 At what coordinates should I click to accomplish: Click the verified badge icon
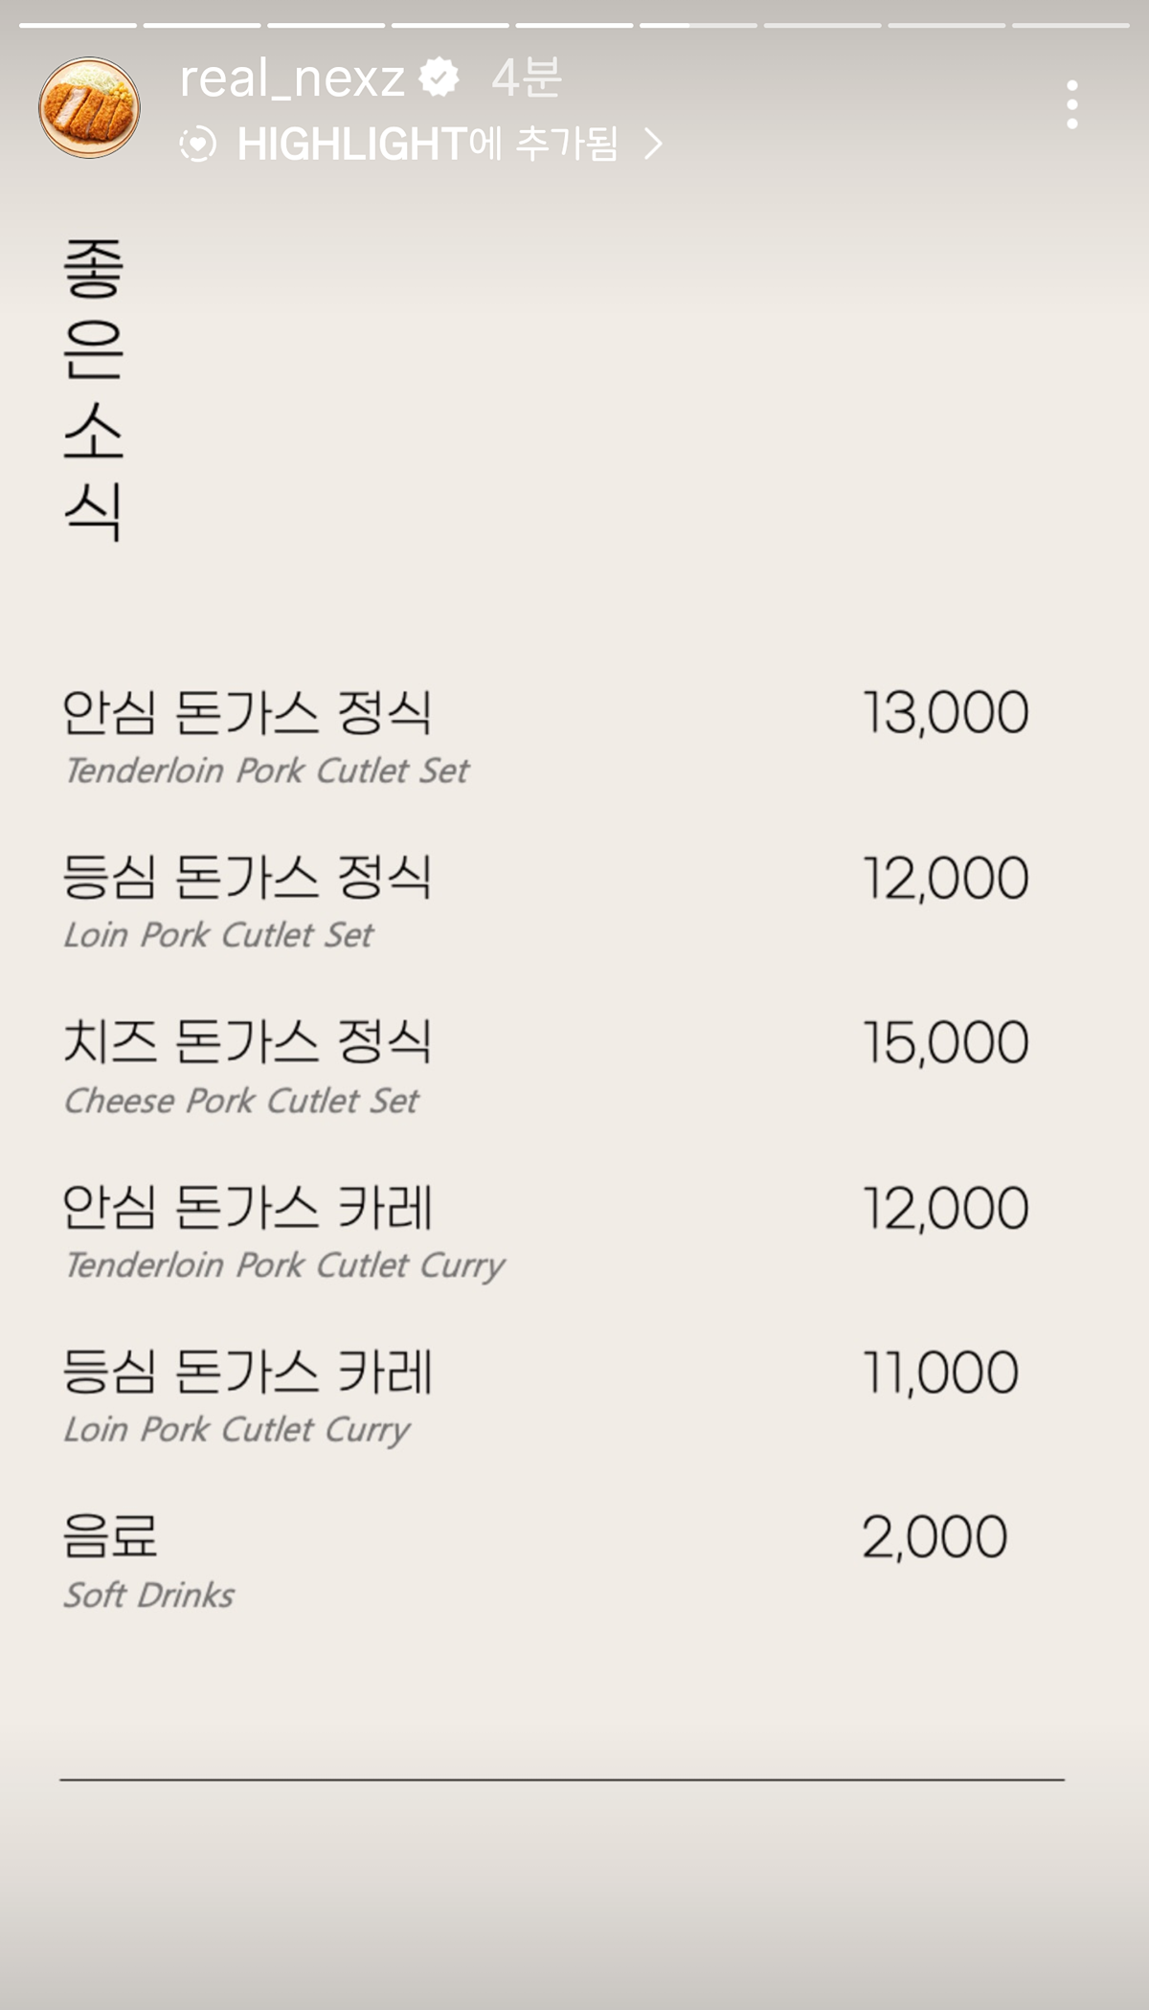pyautogui.click(x=439, y=78)
